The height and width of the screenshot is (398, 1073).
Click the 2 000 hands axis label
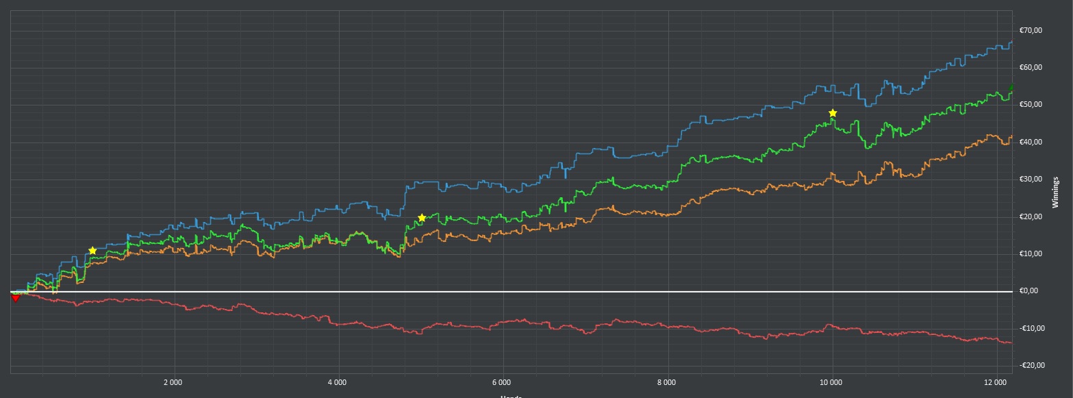pyautogui.click(x=173, y=382)
